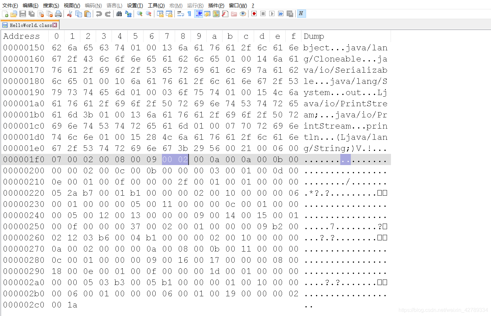Click the Save All icon
The width and height of the screenshot is (491, 316).
pos(32,14)
